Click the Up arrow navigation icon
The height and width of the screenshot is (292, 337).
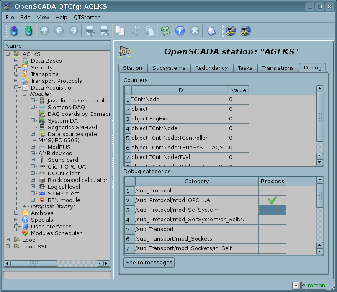[x=44, y=31]
